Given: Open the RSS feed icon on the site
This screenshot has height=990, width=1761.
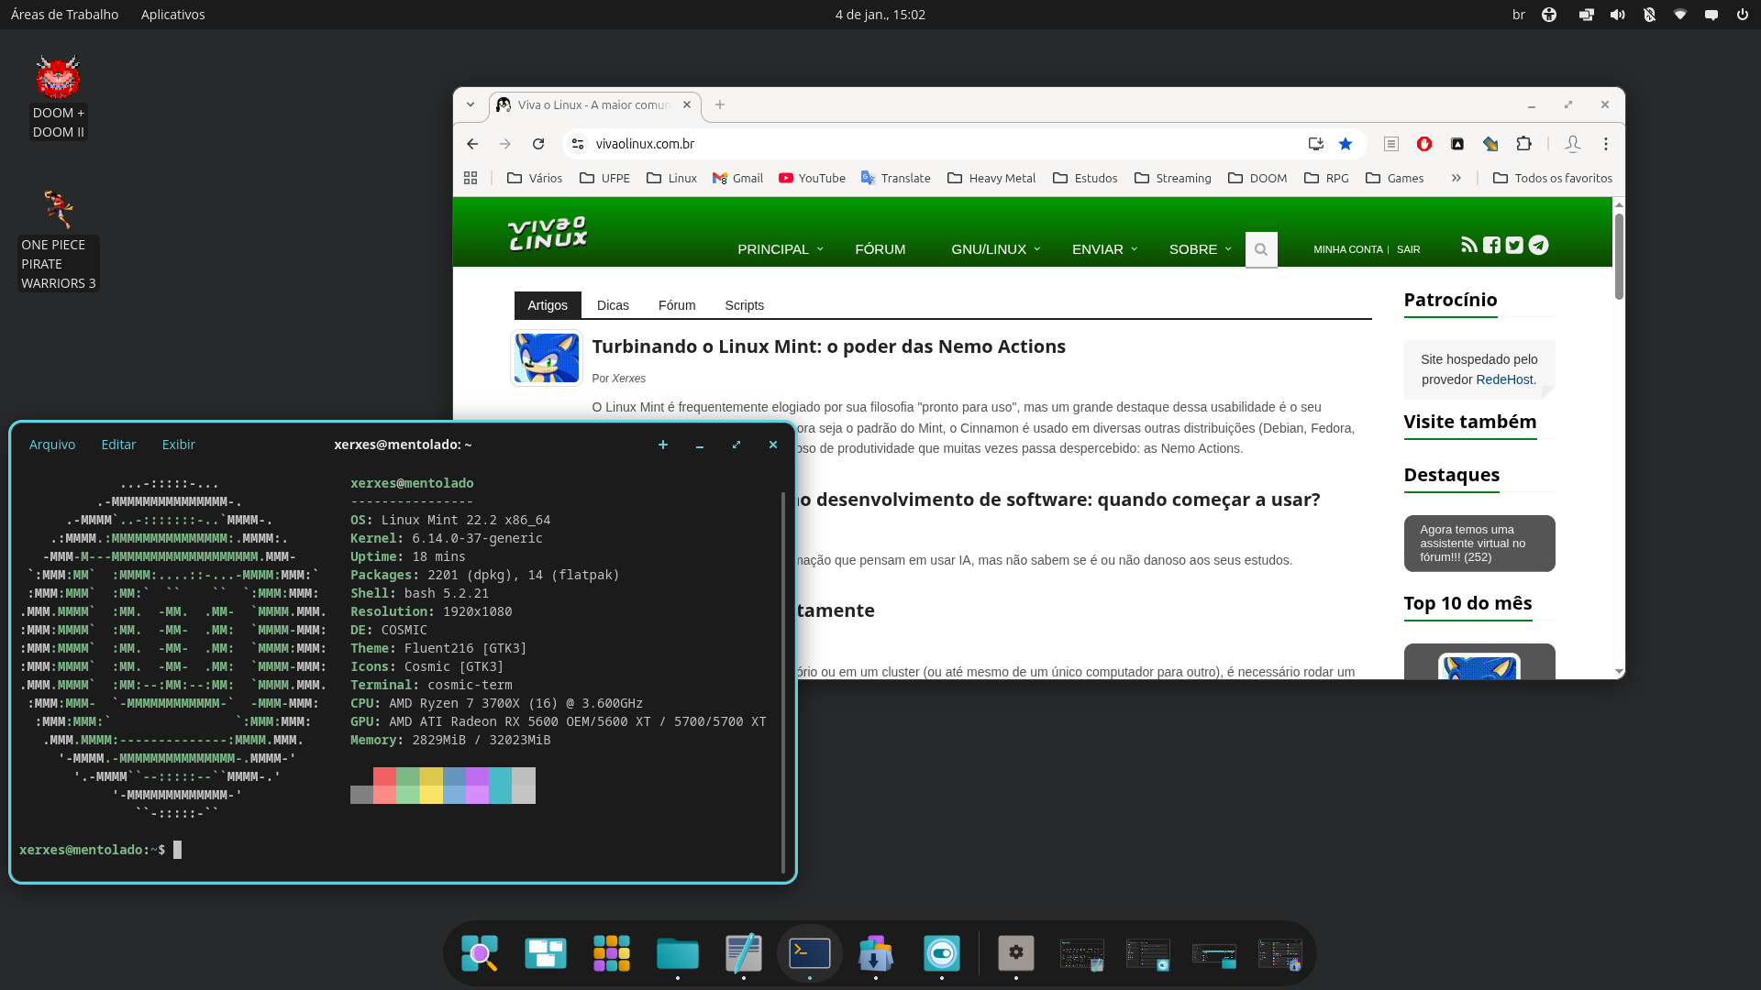Looking at the screenshot, I should 1468,245.
